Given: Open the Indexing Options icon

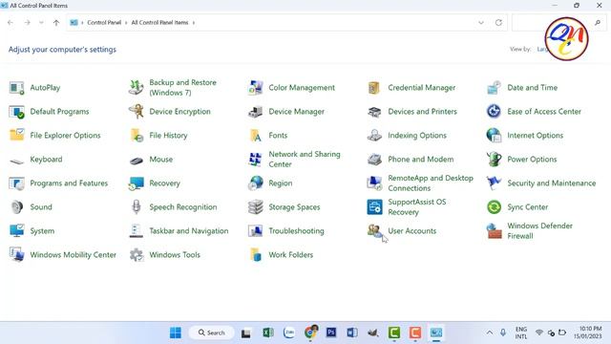Looking at the screenshot, I should pyautogui.click(x=374, y=136).
